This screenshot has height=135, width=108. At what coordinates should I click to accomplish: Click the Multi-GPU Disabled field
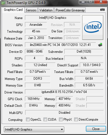pos(65,113)
